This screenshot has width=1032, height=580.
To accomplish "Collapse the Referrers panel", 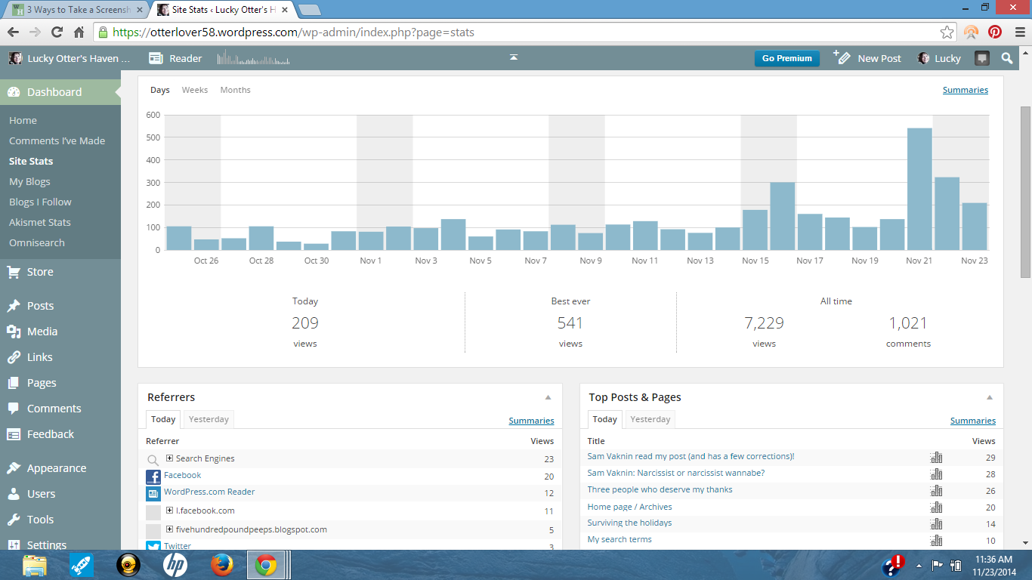I will pos(548,397).
